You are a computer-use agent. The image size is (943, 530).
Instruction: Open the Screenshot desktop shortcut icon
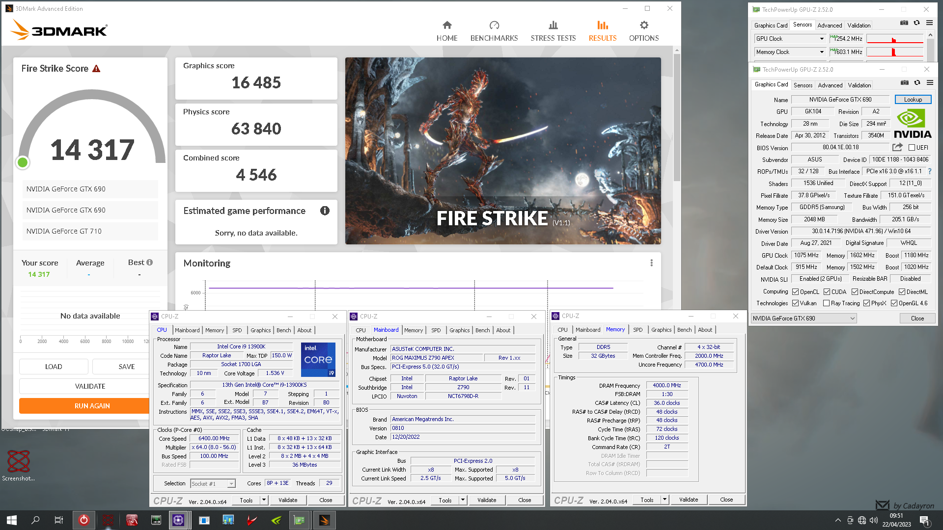[19, 466]
